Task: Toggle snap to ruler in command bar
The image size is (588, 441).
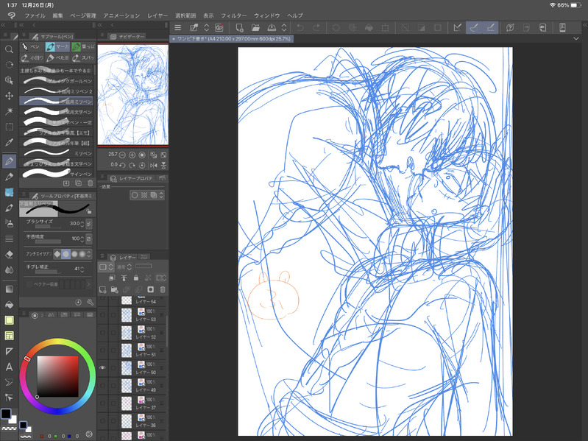Action: tap(458, 28)
